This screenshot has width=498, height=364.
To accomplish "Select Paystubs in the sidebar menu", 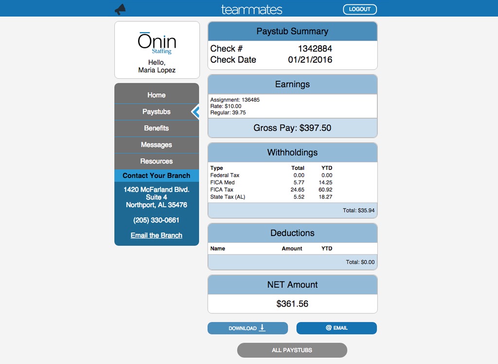I will pos(157,111).
